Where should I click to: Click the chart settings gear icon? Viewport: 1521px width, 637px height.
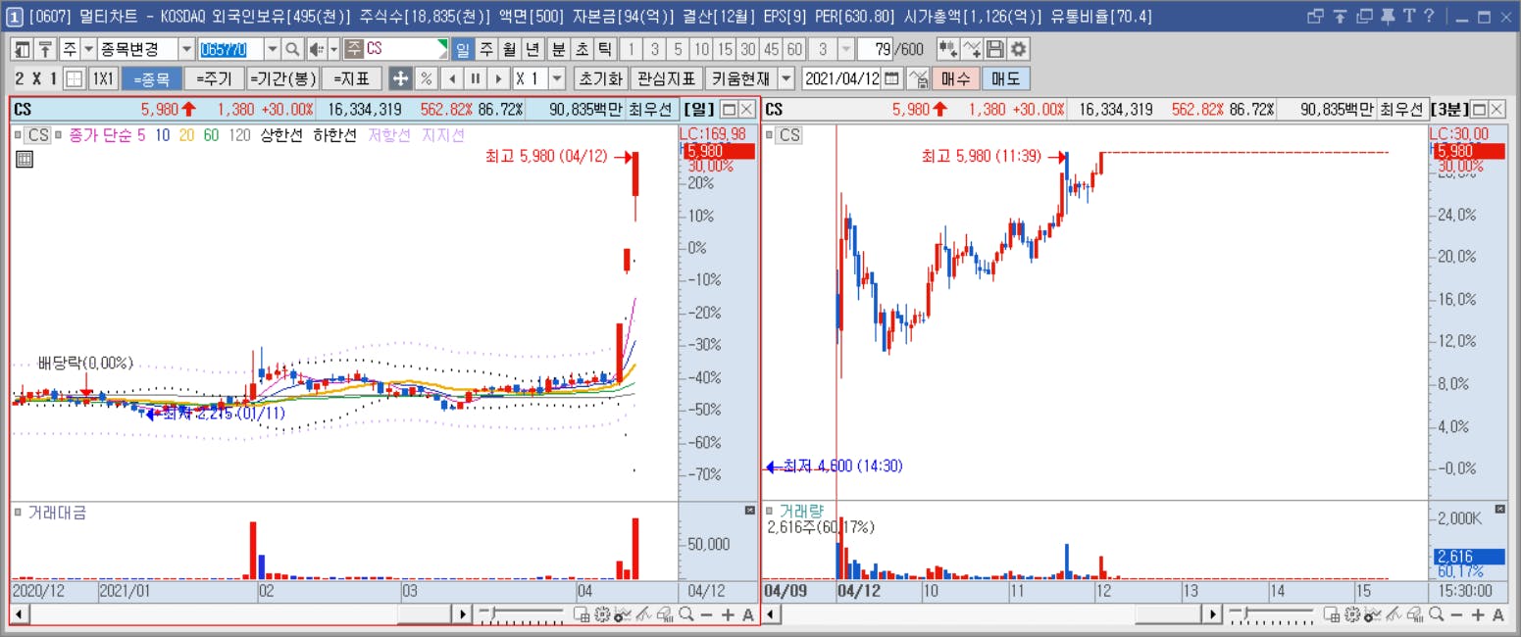click(x=1019, y=50)
